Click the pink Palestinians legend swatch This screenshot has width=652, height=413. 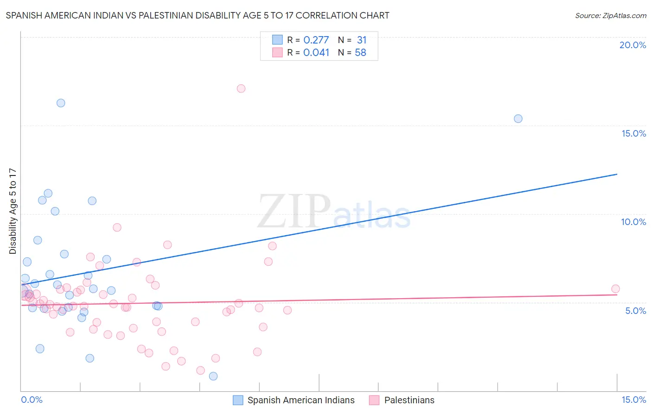click(374, 400)
